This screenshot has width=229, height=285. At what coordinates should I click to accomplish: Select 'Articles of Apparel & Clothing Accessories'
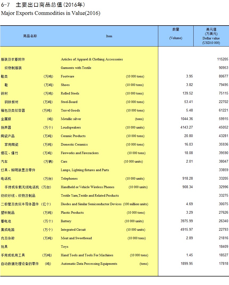[x=92, y=59]
